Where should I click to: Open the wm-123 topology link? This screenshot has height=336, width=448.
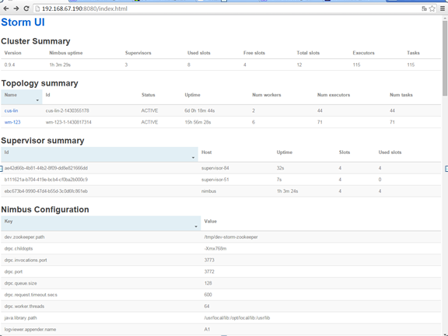[x=12, y=122]
